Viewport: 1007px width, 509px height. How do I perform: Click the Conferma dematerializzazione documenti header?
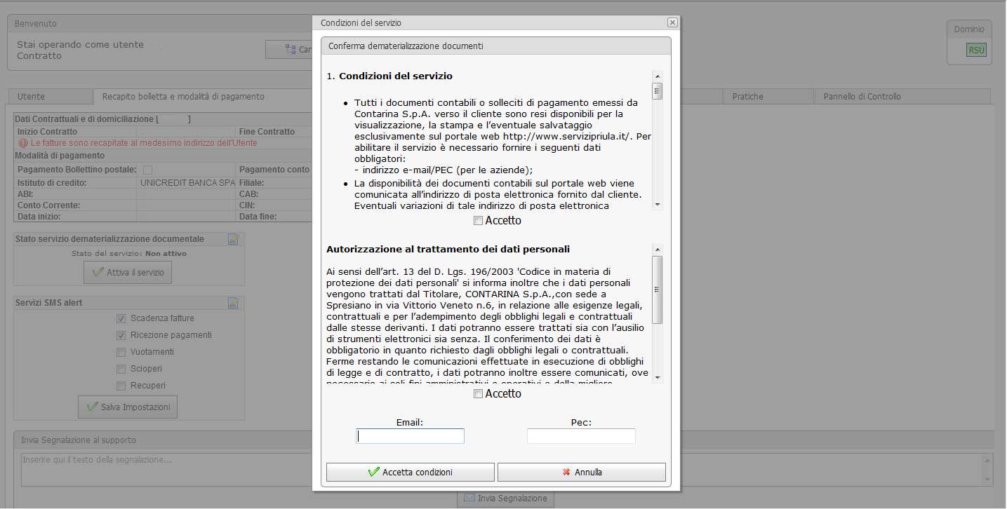496,46
